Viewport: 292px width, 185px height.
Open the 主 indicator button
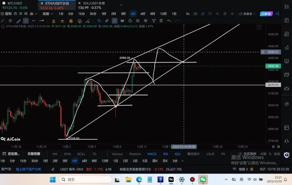tap(54, 21)
